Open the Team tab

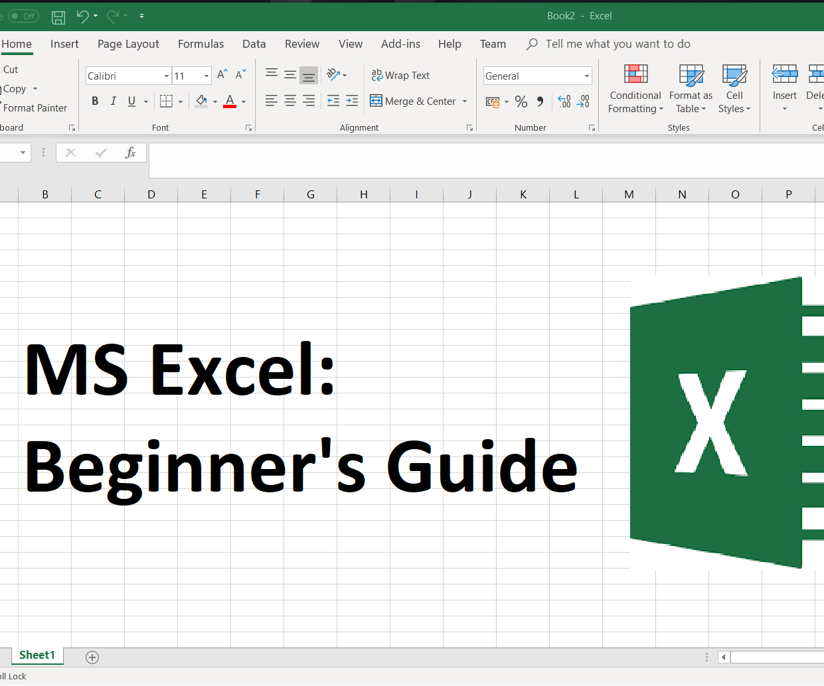point(493,44)
